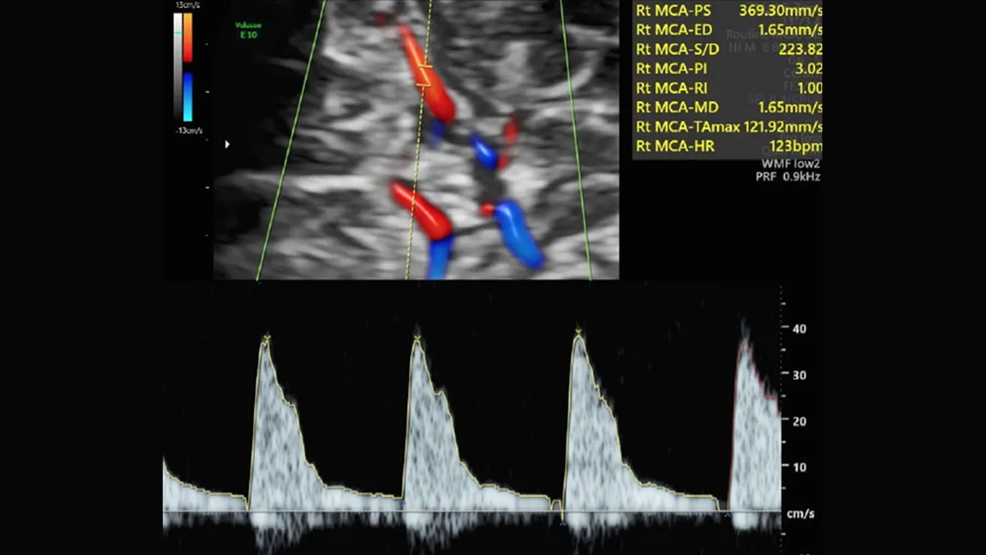986x555 pixels.
Task: Select the second waveform peak marker
Action: pos(417,338)
